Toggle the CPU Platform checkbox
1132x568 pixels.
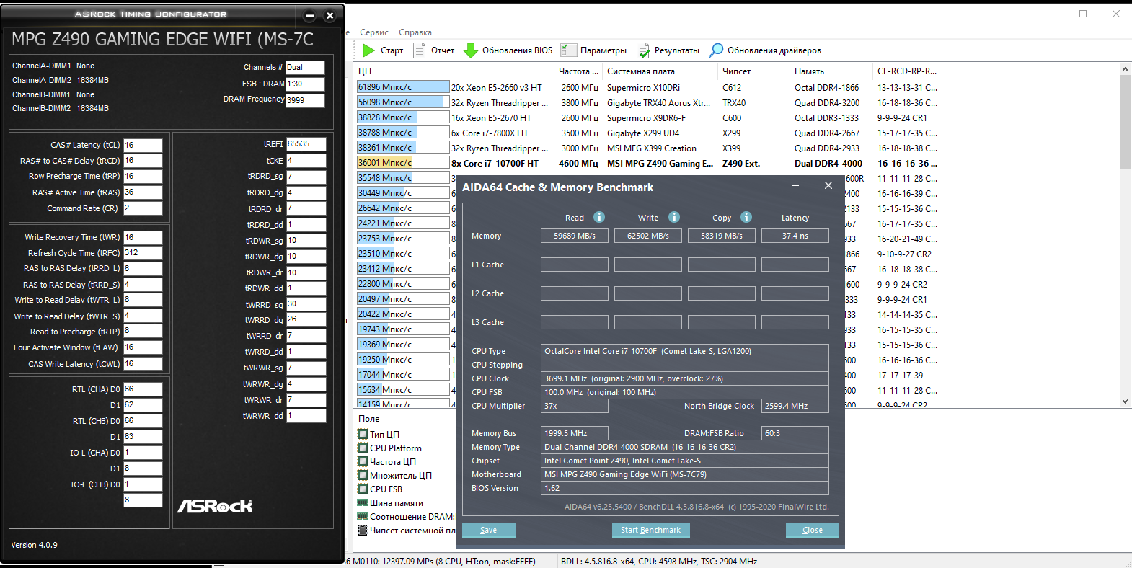tap(363, 448)
